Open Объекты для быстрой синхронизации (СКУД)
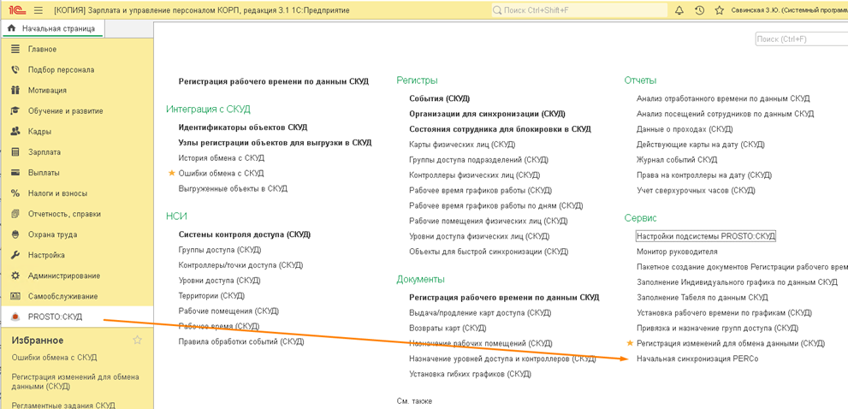The height and width of the screenshot is (409, 848). coord(489,252)
